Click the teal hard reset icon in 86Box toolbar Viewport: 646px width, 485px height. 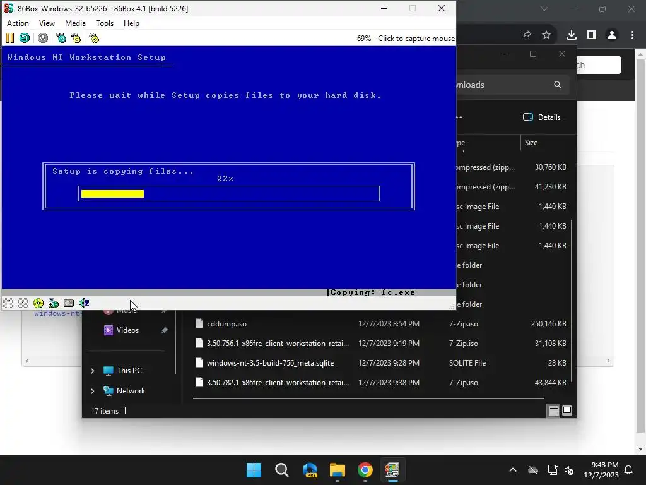(x=25, y=39)
